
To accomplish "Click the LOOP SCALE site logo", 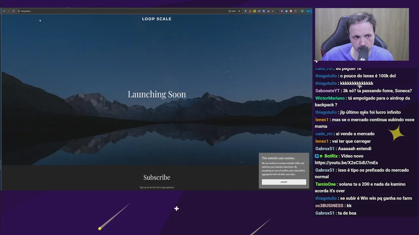I will click(x=157, y=19).
